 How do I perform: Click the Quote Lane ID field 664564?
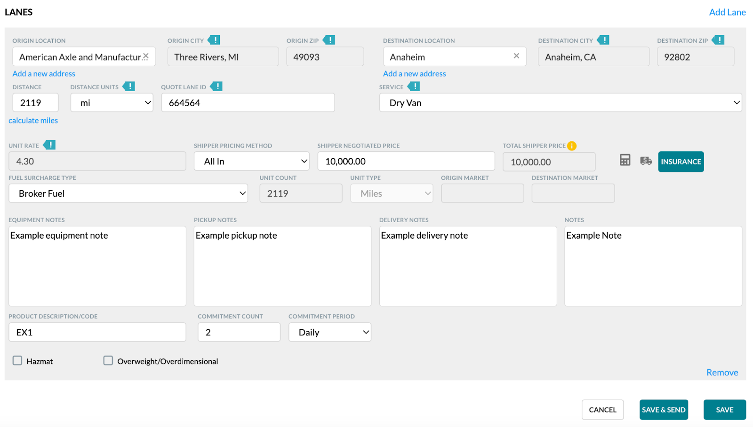pos(248,102)
